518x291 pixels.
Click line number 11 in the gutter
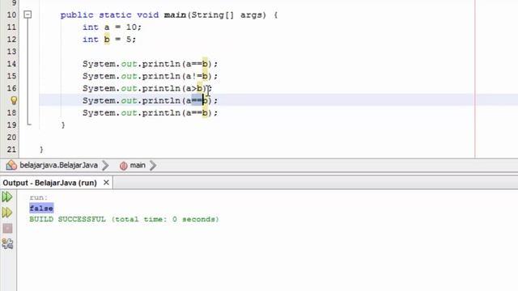[11, 27]
